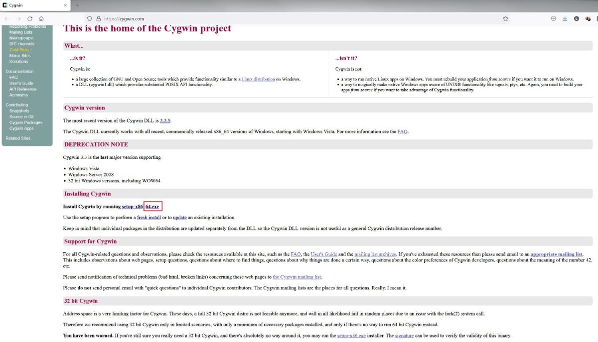Open IRC channels sidebar link
This screenshot has width=598, height=342.
22,44
